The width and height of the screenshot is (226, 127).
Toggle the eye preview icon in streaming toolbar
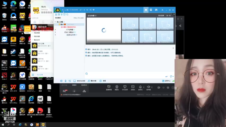[164, 87]
